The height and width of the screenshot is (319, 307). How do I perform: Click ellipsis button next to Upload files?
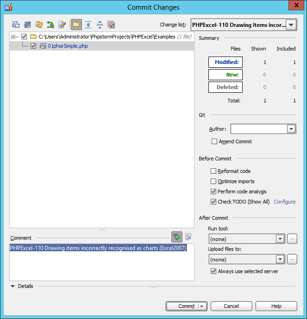pyautogui.click(x=292, y=259)
